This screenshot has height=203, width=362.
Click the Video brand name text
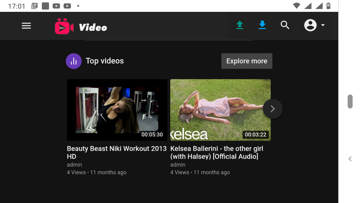93,28
